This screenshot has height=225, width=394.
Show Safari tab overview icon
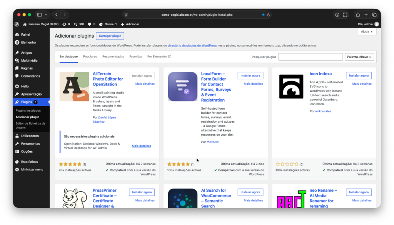click(x=374, y=15)
